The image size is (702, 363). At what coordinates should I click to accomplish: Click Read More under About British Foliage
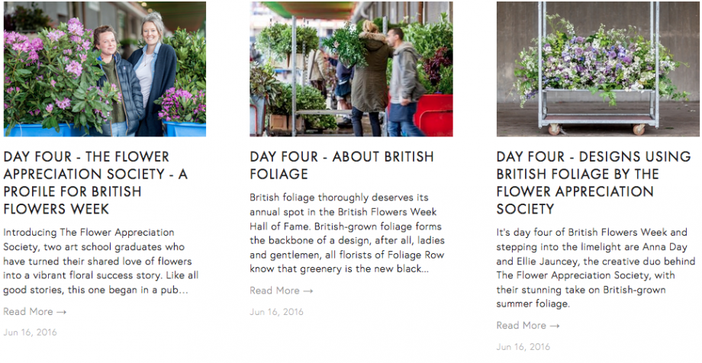coord(275,291)
